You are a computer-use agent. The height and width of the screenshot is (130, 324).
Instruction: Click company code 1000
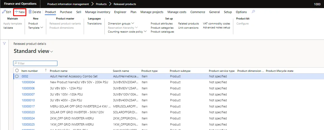click(317, 4)
